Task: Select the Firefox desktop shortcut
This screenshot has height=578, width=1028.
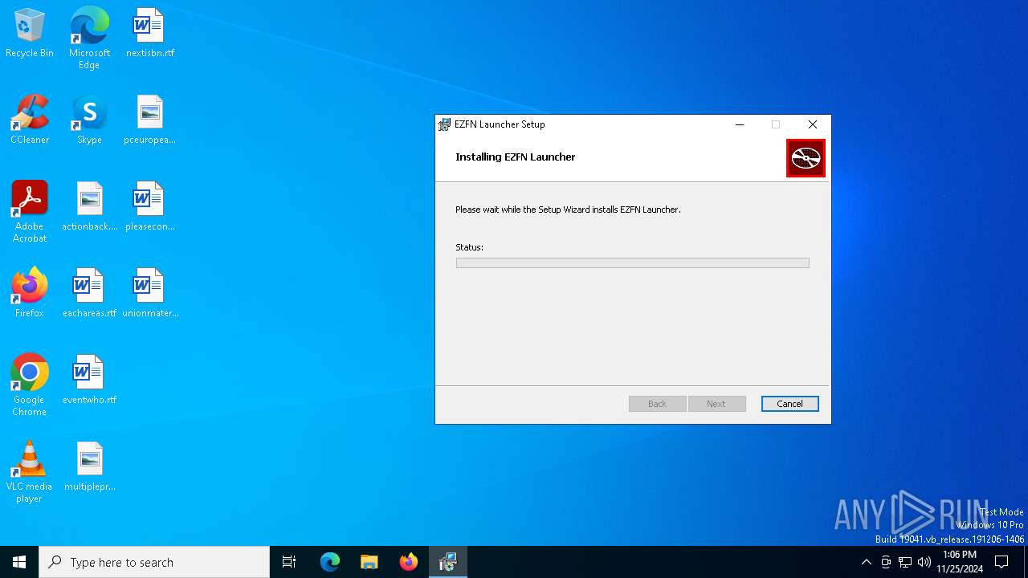Action: pyautogui.click(x=30, y=294)
